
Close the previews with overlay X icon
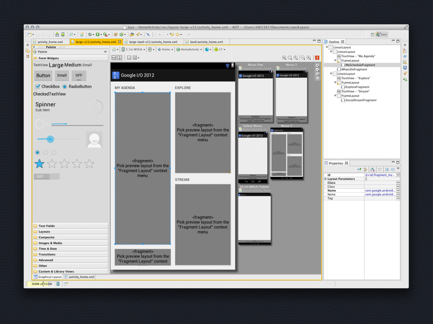[x=317, y=78]
